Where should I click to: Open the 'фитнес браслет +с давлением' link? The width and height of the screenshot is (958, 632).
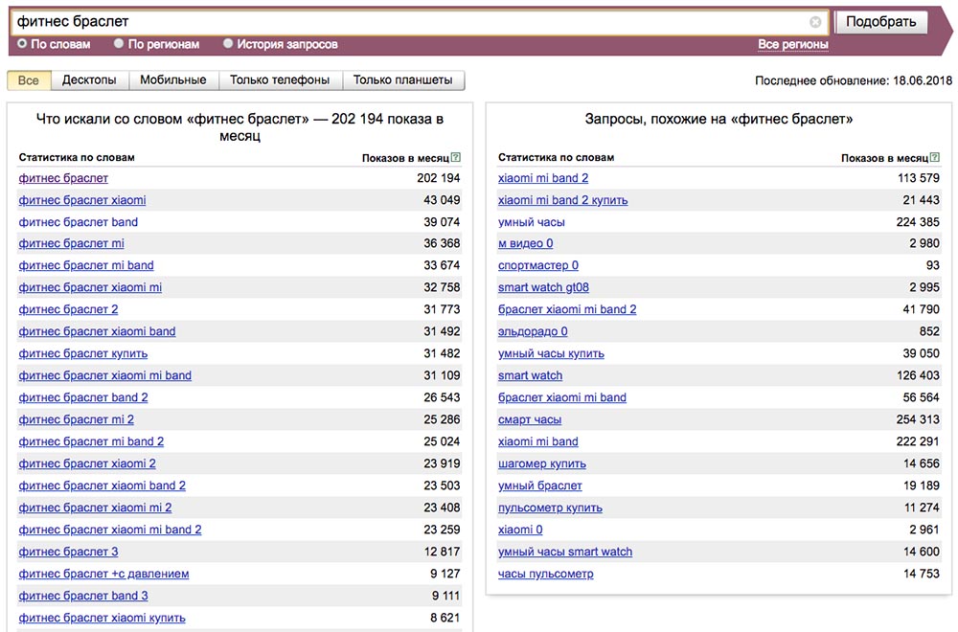click(x=103, y=574)
